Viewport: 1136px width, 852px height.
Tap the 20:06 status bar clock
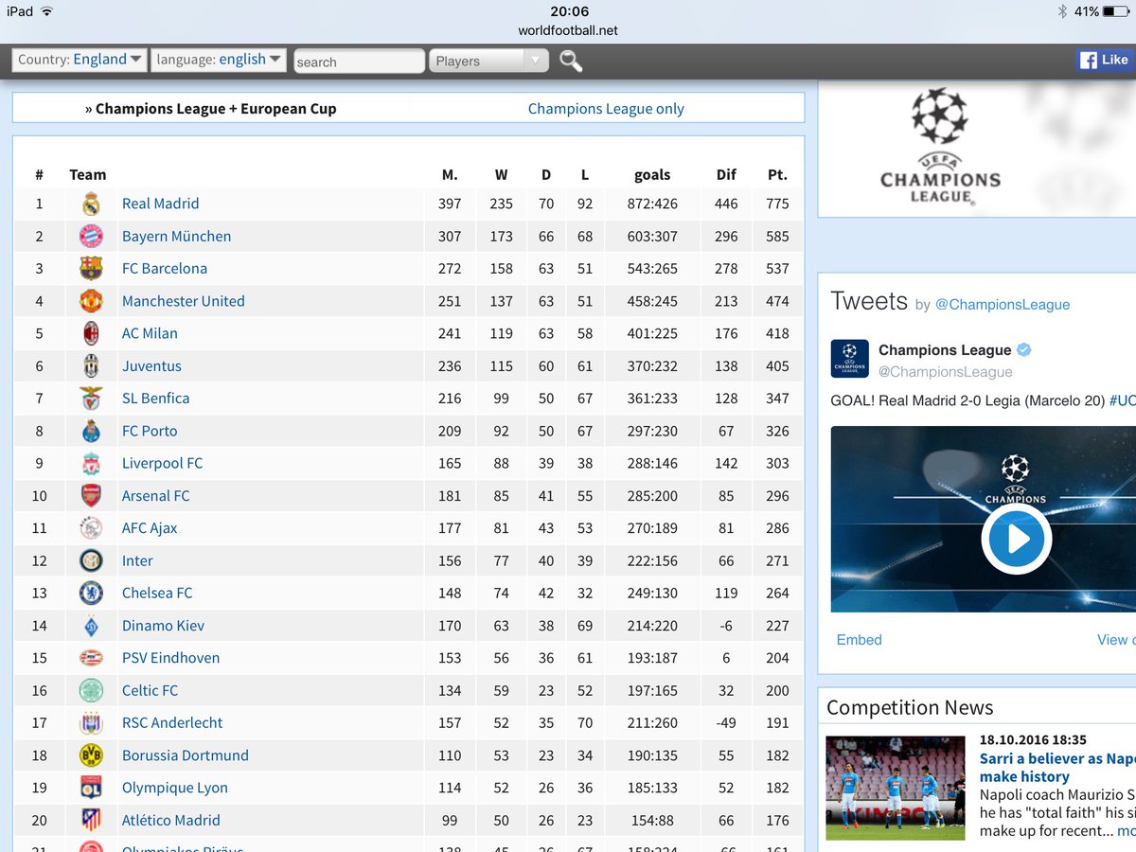570,11
